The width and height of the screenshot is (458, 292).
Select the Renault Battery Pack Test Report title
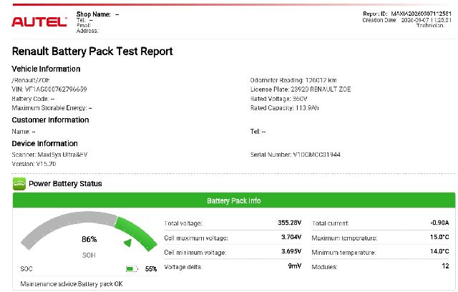(92, 52)
